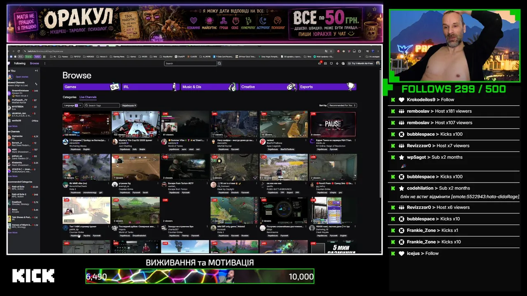The image size is (527, 296).
Task: Open the Mystery Trio Cup stream thumbnail
Action: point(135,124)
